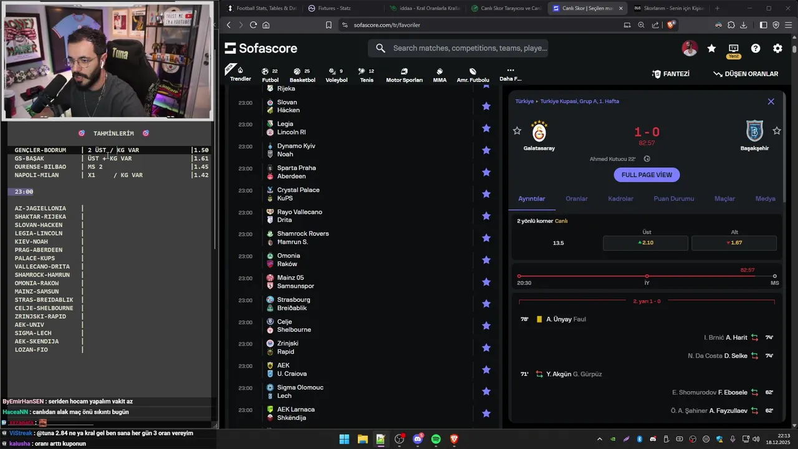This screenshot has height=449, width=798.
Task: Switch to Ayrıntılar tab
Action: pyautogui.click(x=532, y=198)
